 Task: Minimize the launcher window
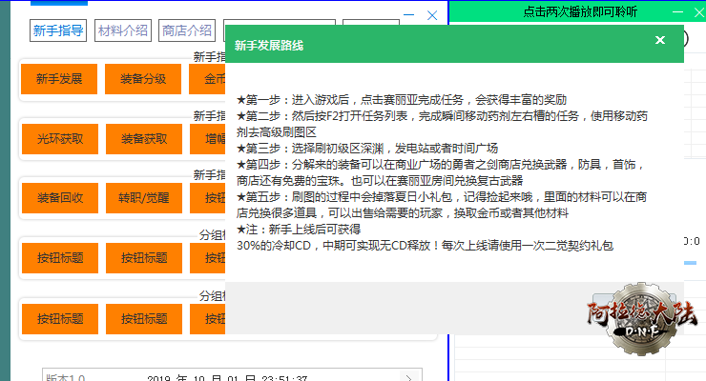point(409,15)
